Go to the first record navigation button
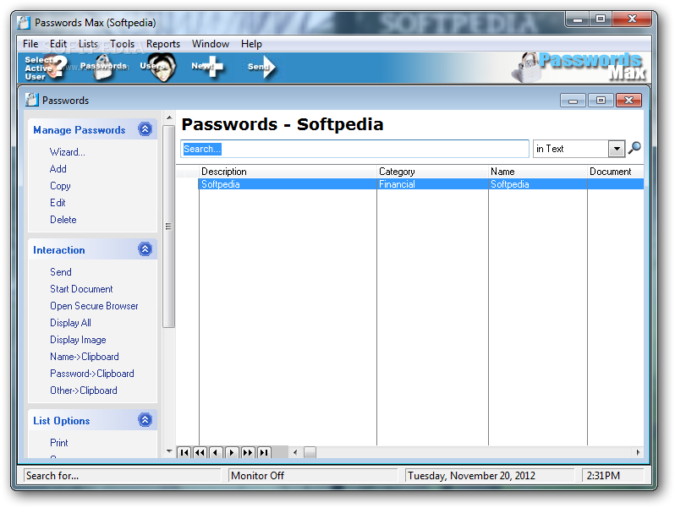 [x=184, y=452]
